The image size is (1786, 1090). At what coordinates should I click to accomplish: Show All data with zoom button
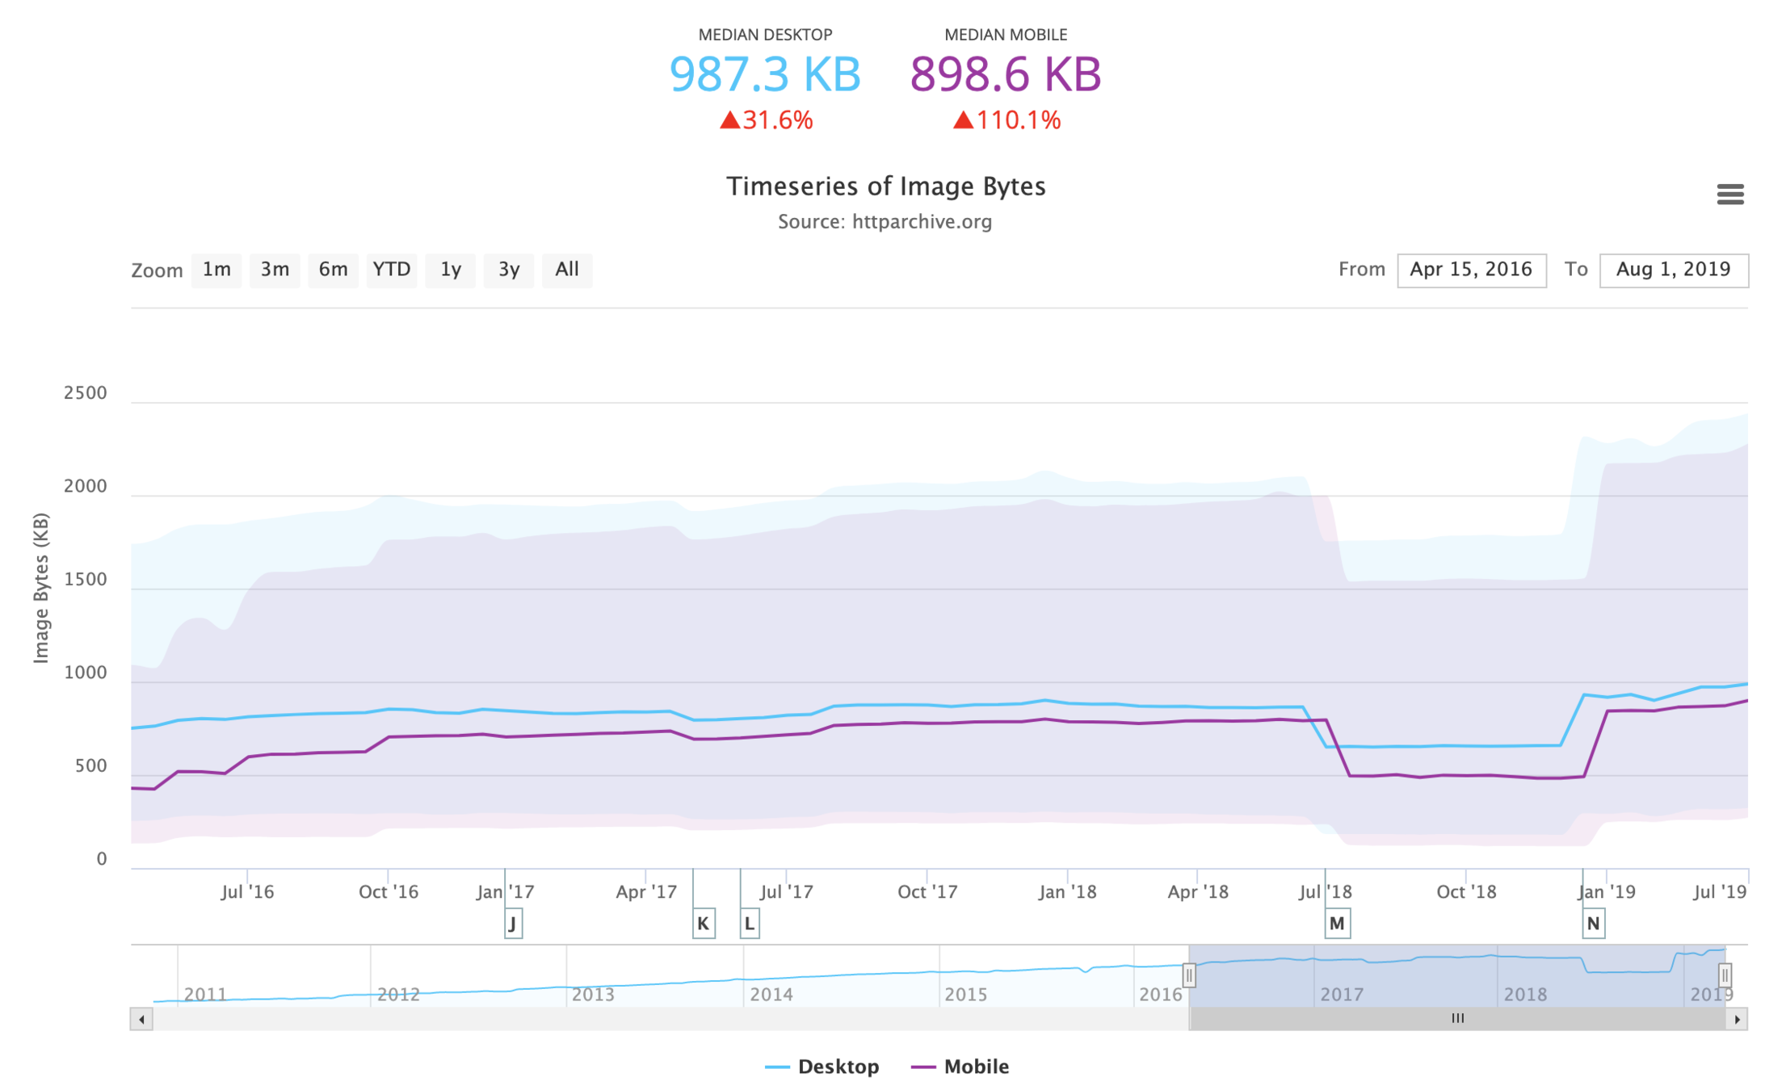[567, 270]
